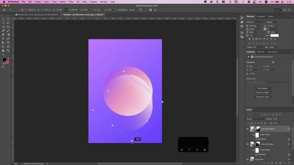
Task: Open the Edit Toolbar three-dots button
Action: tap(3, 55)
